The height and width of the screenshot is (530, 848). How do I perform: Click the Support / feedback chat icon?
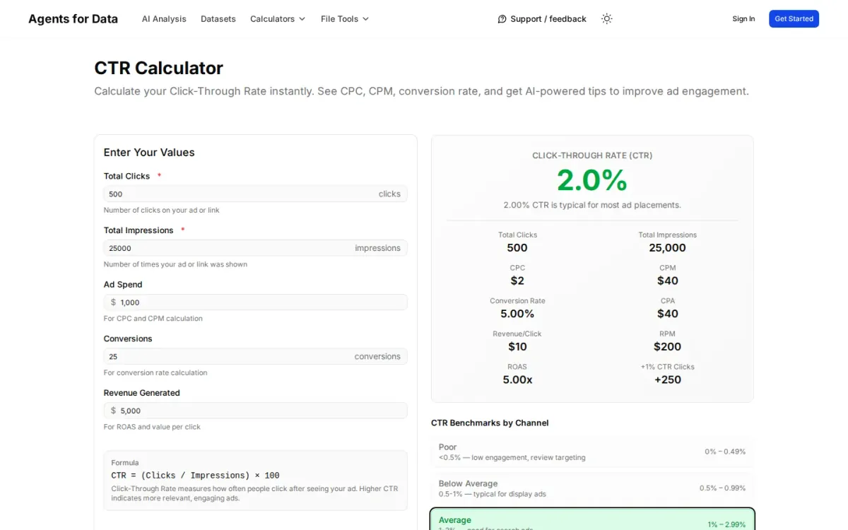pyautogui.click(x=502, y=19)
